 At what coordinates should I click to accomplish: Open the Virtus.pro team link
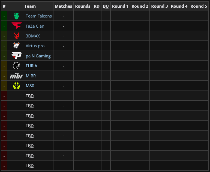[x=35, y=46]
